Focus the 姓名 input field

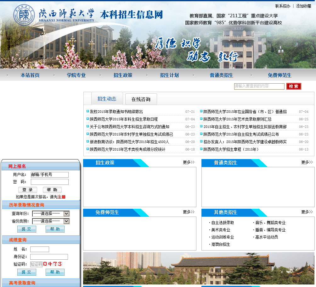(x=40, y=249)
